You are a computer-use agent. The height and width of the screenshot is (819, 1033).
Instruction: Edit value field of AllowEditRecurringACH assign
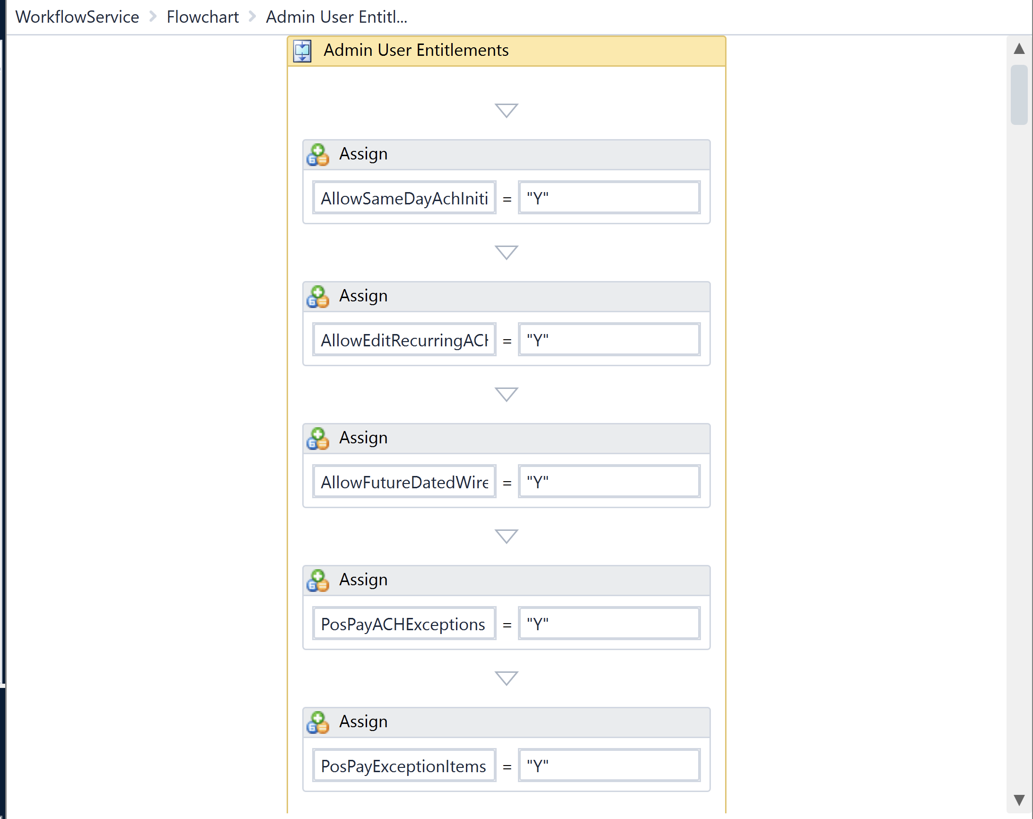[609, 340]
